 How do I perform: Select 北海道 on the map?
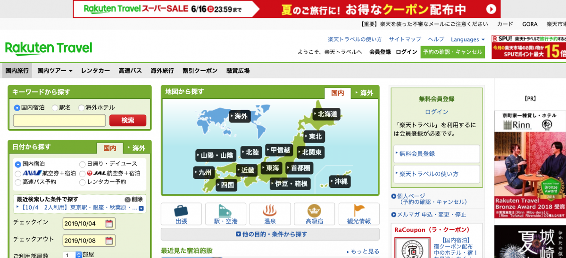click(326, 114)
